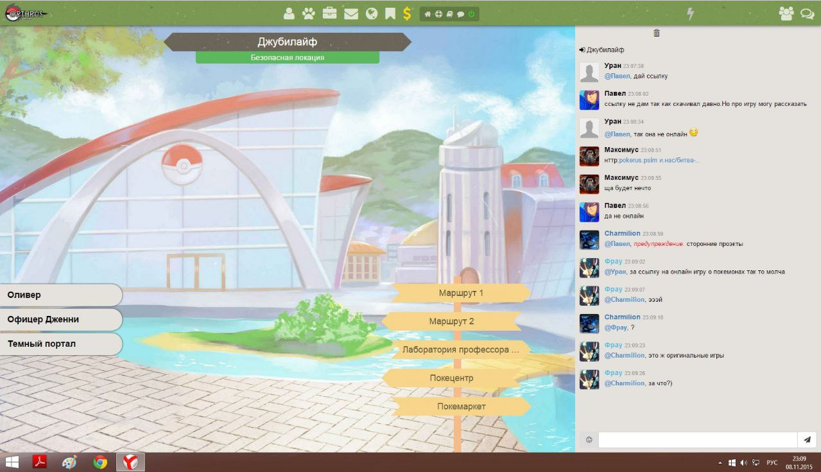
Task: Click the Джубилайф location title banner
Action: point(287,42)
